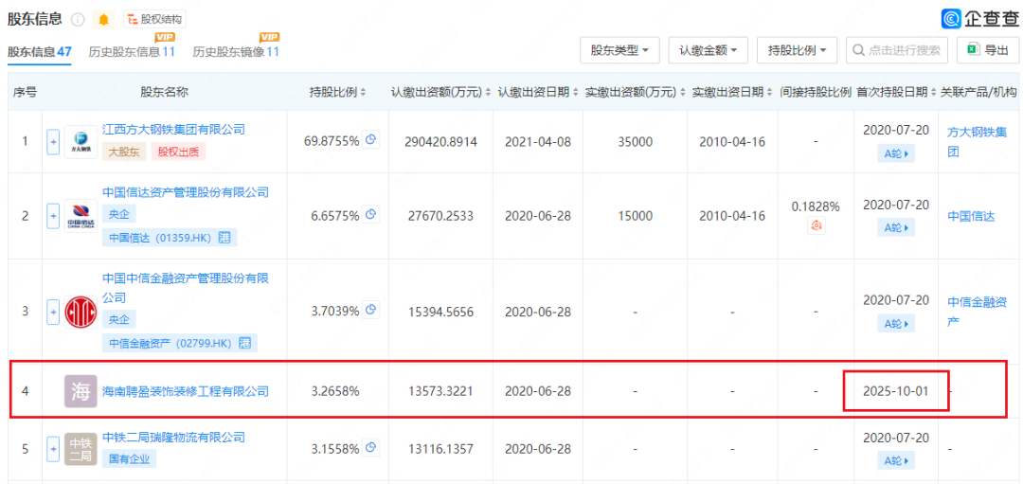Click the 企查查 logo

[980, 19]
